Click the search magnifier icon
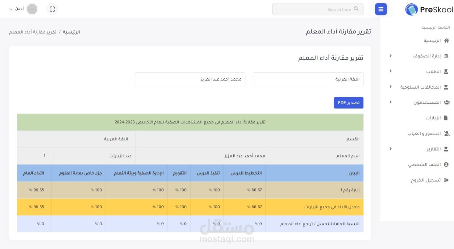The width and height of the screenshot is (454, 249). (x=356, y=9)
